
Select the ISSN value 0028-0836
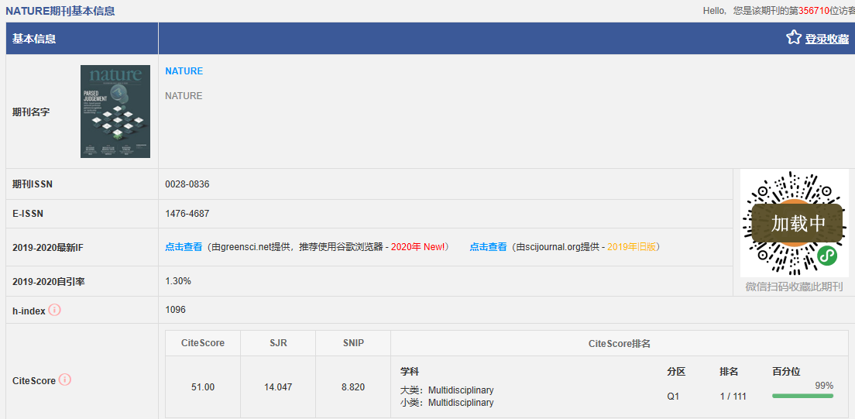pos(187,184)
